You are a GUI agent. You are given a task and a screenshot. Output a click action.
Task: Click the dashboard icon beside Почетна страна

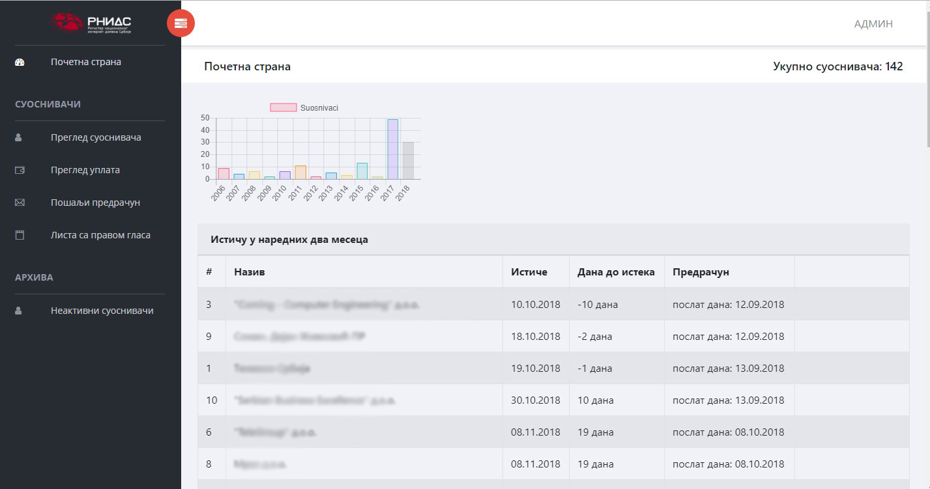(20, 63)
